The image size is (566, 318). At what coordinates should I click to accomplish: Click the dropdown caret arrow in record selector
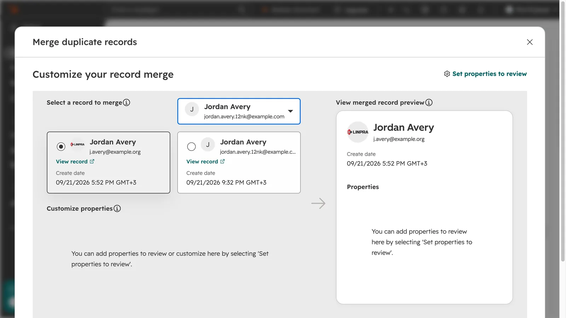(x=290, y=111)
